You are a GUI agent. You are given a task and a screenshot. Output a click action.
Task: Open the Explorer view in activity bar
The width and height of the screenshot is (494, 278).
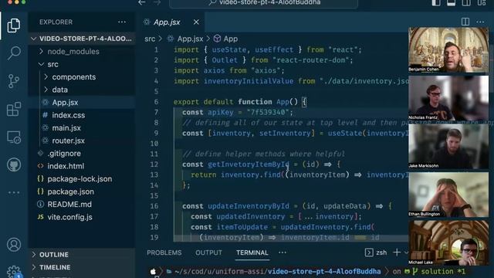[14, 25]
